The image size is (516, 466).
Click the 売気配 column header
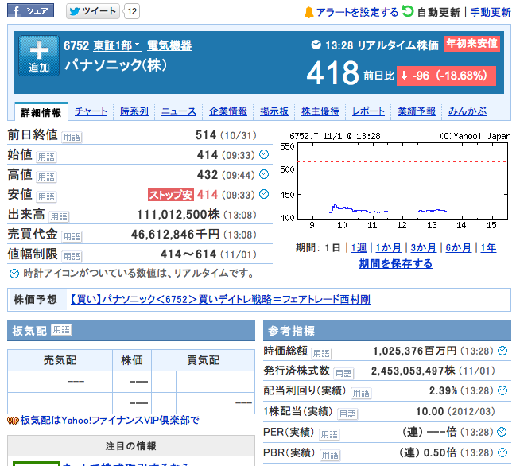tap(60, 360)
